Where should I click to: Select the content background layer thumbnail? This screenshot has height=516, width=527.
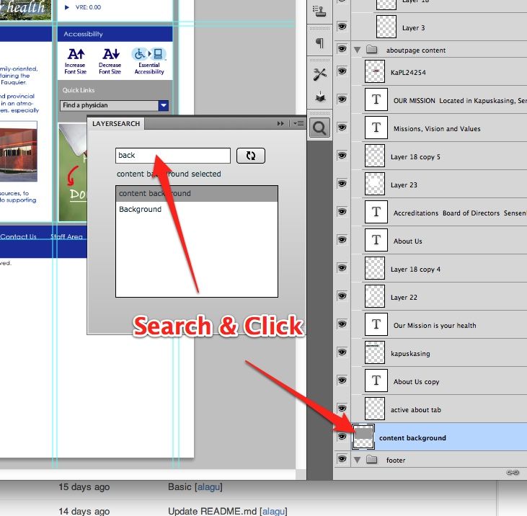click(363, 437)
